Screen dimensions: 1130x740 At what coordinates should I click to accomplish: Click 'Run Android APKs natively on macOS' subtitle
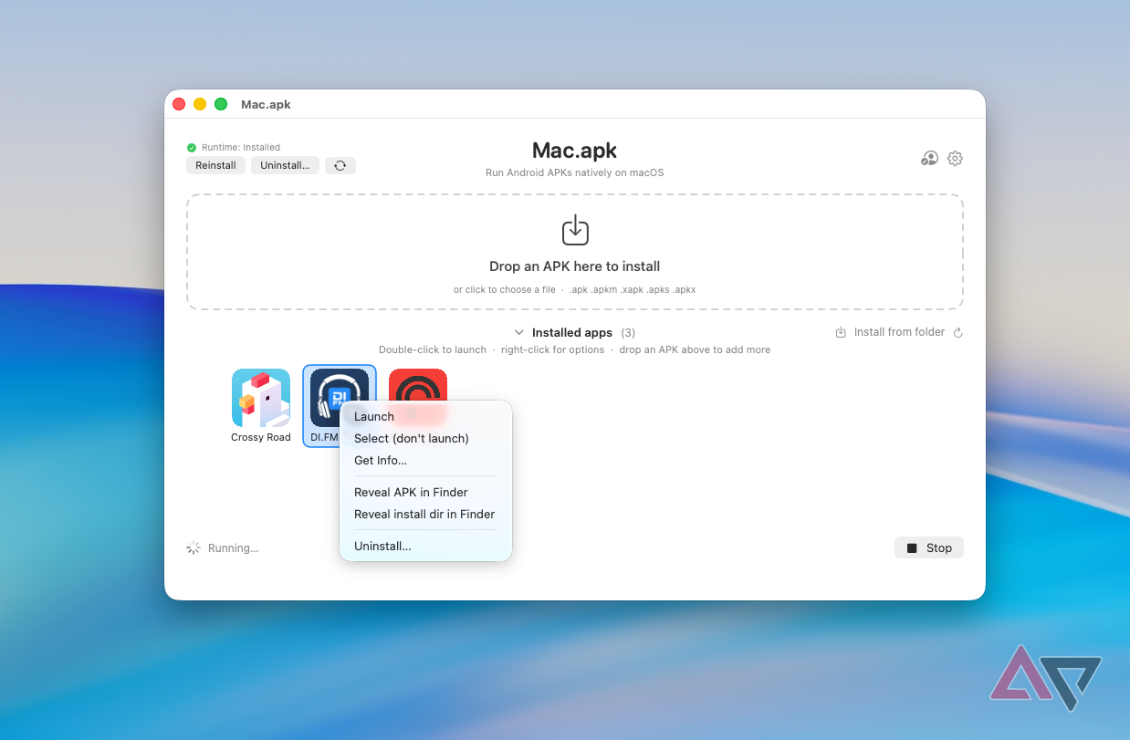(x=575, y=172)
